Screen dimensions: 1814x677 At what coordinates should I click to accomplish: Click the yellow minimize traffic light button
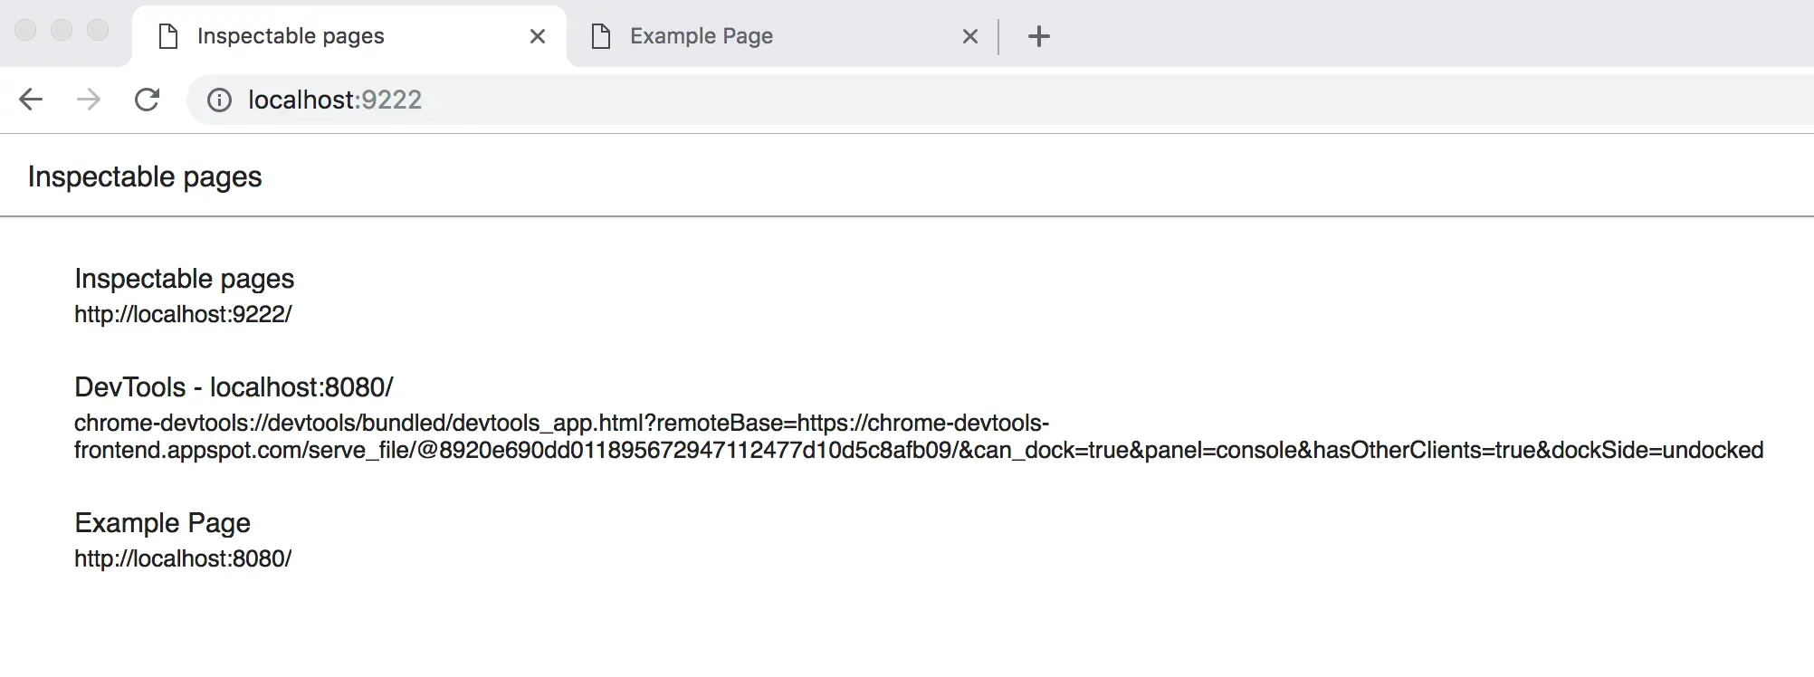coord(63,30)
